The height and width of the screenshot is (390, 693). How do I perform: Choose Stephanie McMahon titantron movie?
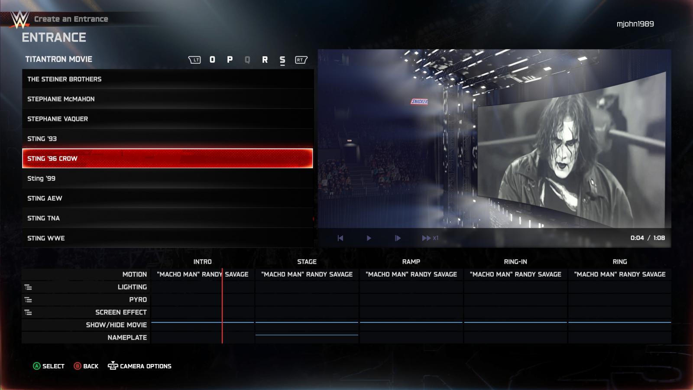(168, 99)
